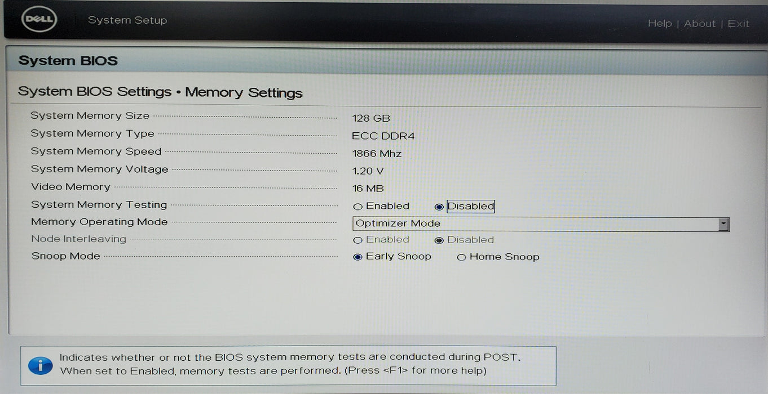768x394 pixels.
Task: Click the 128 GB value
Action: click(371, 118)
